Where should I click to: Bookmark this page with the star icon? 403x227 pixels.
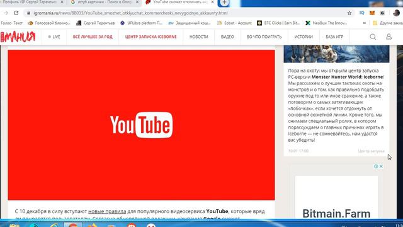pos(349,13)
